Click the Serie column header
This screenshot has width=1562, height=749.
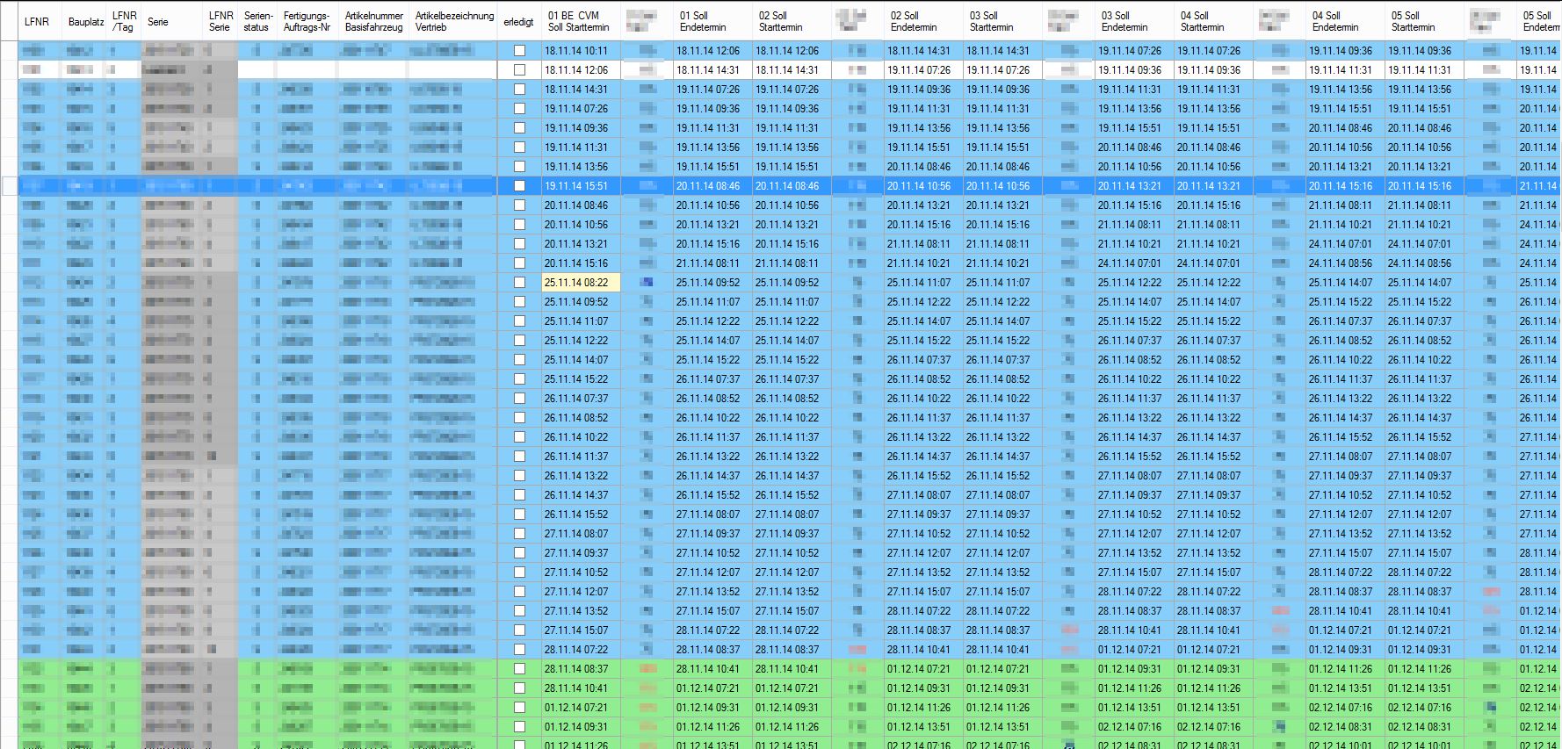[x=158, y=21]
